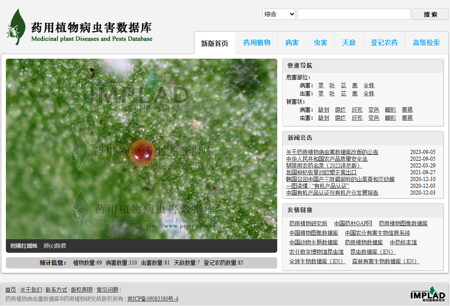Switch to the 登记农药 tab

[x=384, y=43]
